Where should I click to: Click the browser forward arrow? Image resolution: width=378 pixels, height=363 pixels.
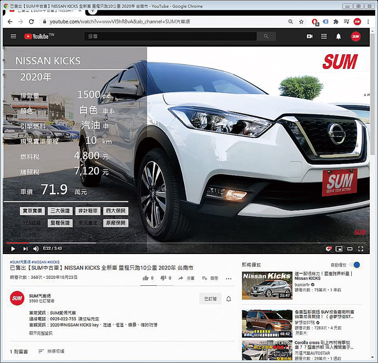(x=21, y=22)
